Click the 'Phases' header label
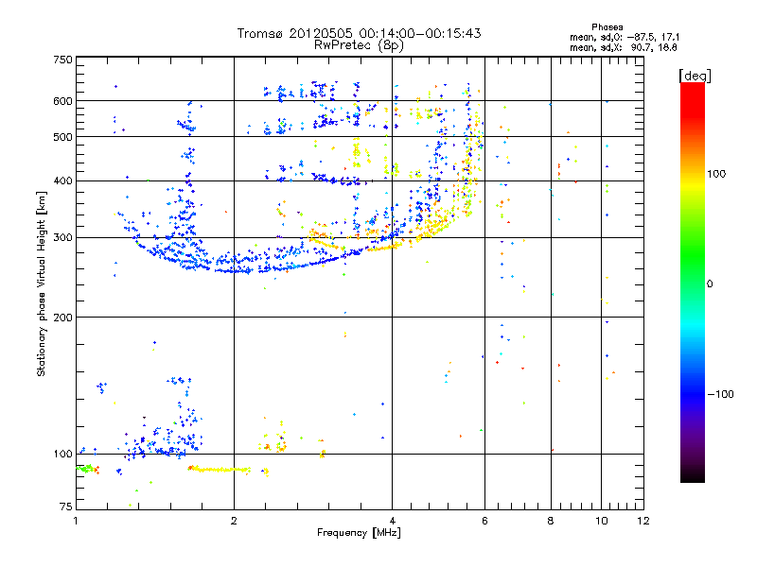 [607, 27]
